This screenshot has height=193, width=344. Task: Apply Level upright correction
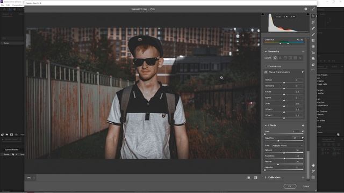pos(285,58)
